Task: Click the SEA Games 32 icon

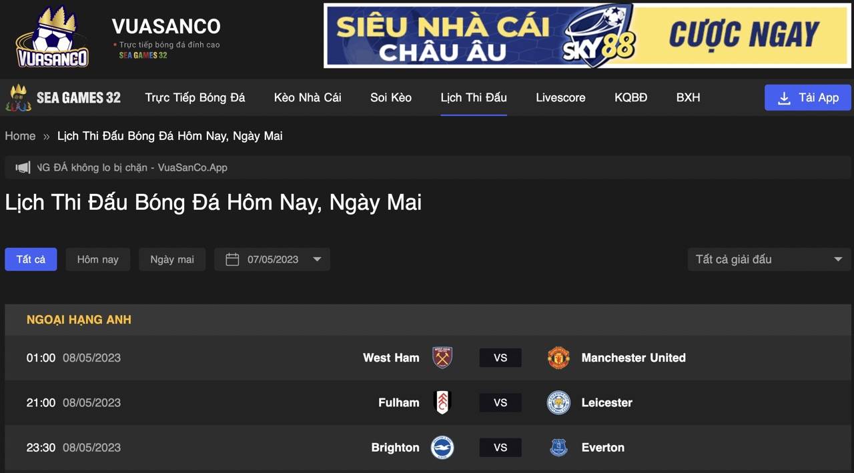Action: 18,98
